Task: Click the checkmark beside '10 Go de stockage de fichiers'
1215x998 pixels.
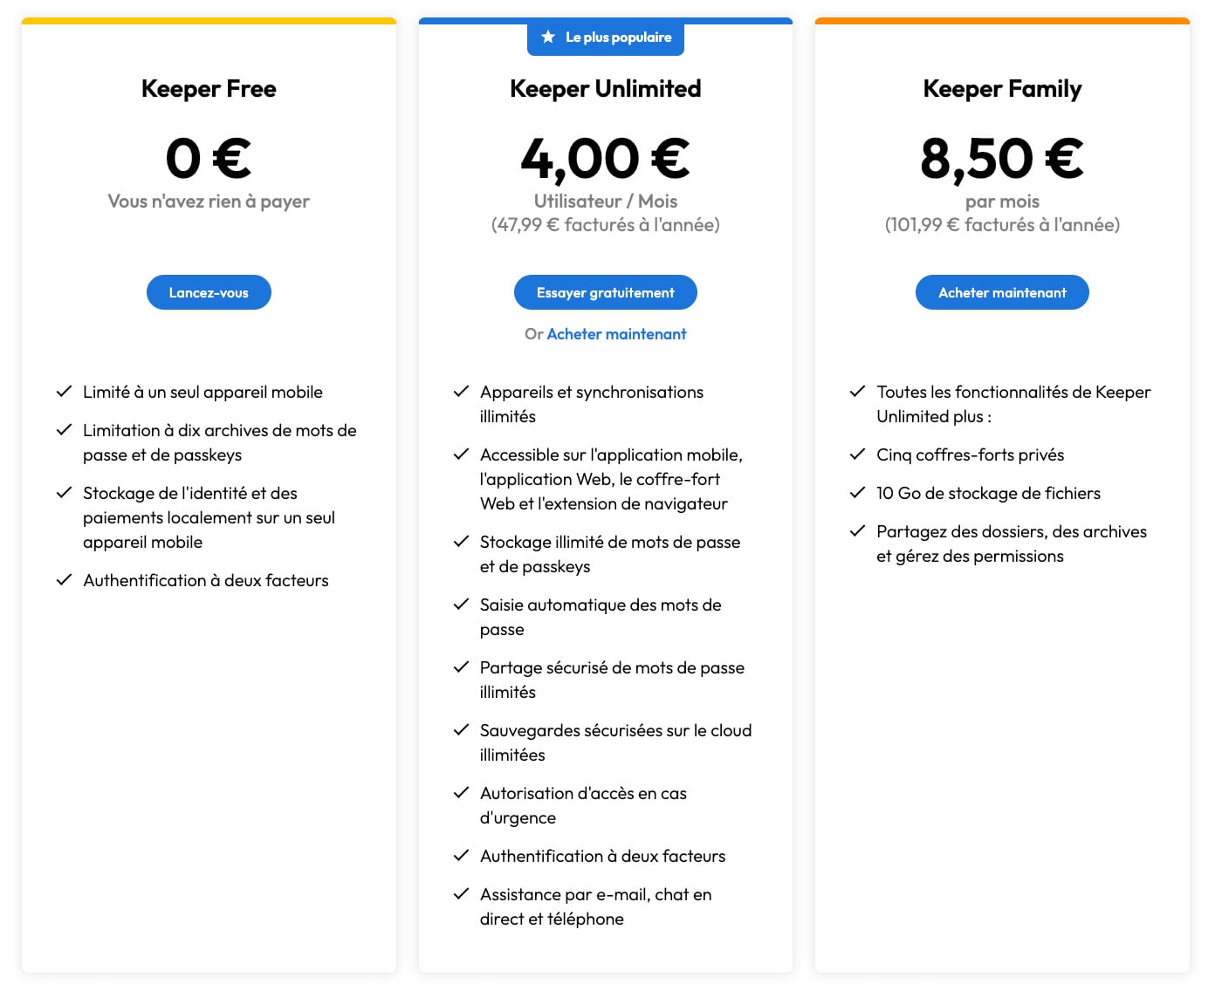Action: [x=857, y=492]
